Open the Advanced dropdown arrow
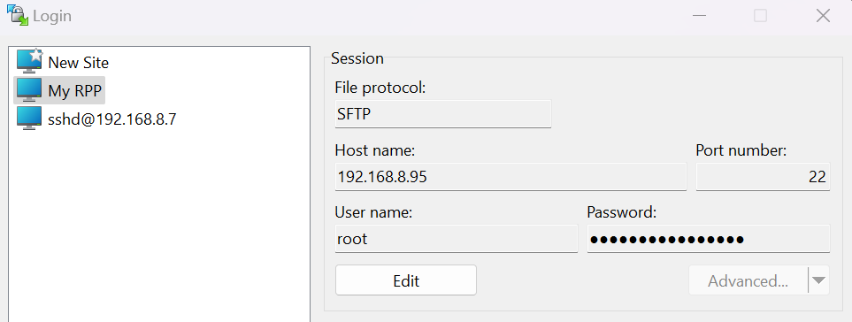852x322 pixels. [819, 280]
